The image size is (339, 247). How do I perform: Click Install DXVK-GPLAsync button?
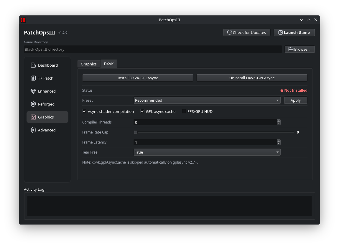click(x=138, y=78)
